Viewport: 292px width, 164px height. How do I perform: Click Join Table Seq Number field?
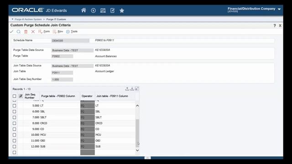(62, 79)
